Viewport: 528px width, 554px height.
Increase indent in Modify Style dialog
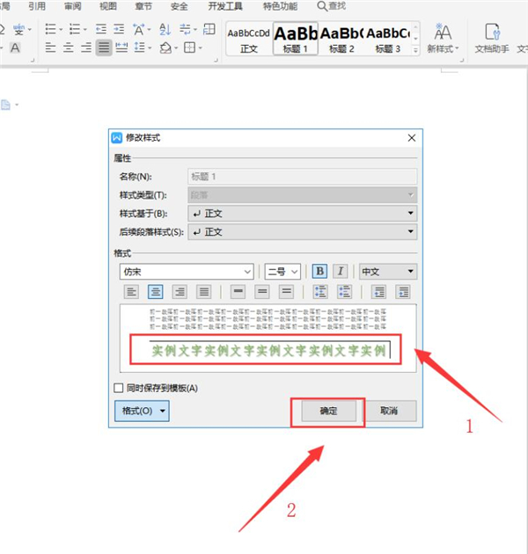coord(403,292)
